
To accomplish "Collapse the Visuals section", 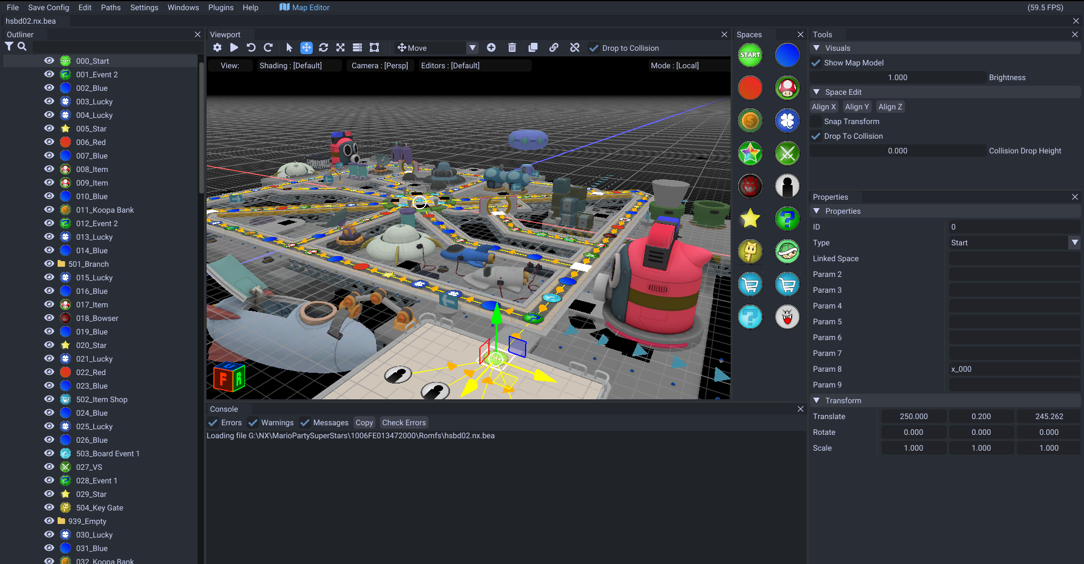I will (x=816, y=48).
